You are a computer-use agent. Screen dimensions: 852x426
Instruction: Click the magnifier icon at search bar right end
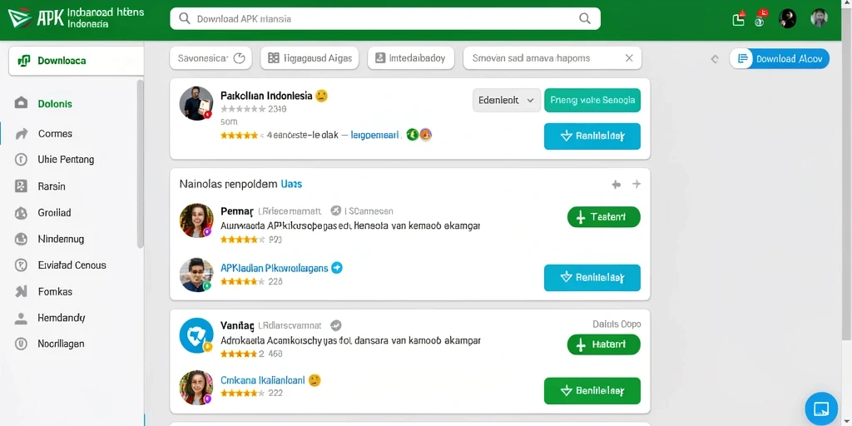click(x=585, y=18)
